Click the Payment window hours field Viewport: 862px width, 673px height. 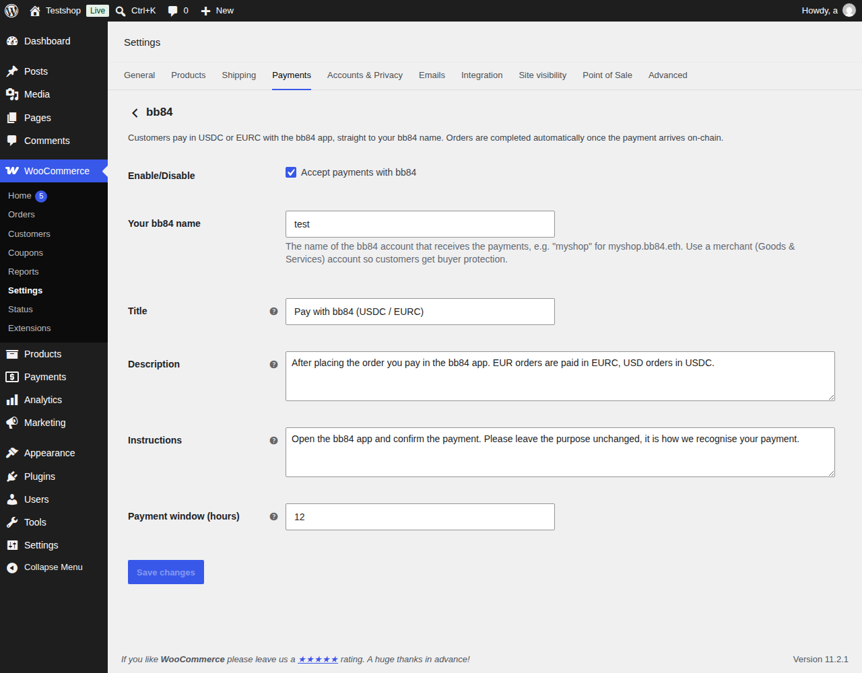click(420, 517)
